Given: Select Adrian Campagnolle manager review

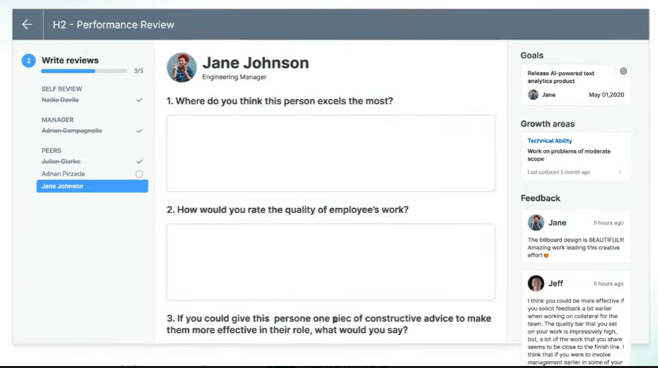Looking at the screenshot, I should coord(72,131).
